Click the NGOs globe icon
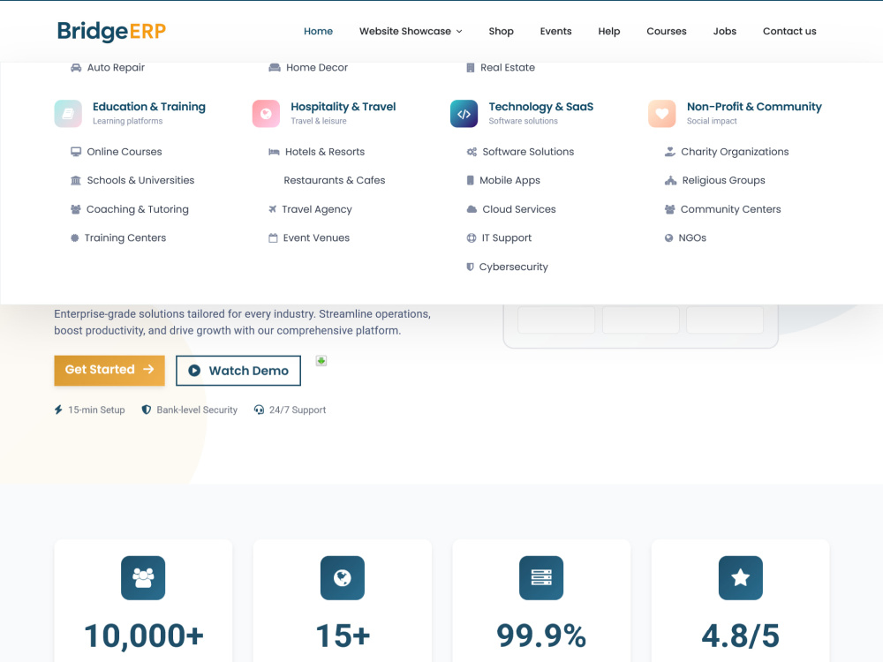The image size is (883, 662). pyautogui.click(x=668, y=238)
